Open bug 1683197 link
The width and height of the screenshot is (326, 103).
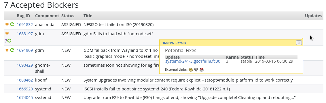click(x=25, y=34)
